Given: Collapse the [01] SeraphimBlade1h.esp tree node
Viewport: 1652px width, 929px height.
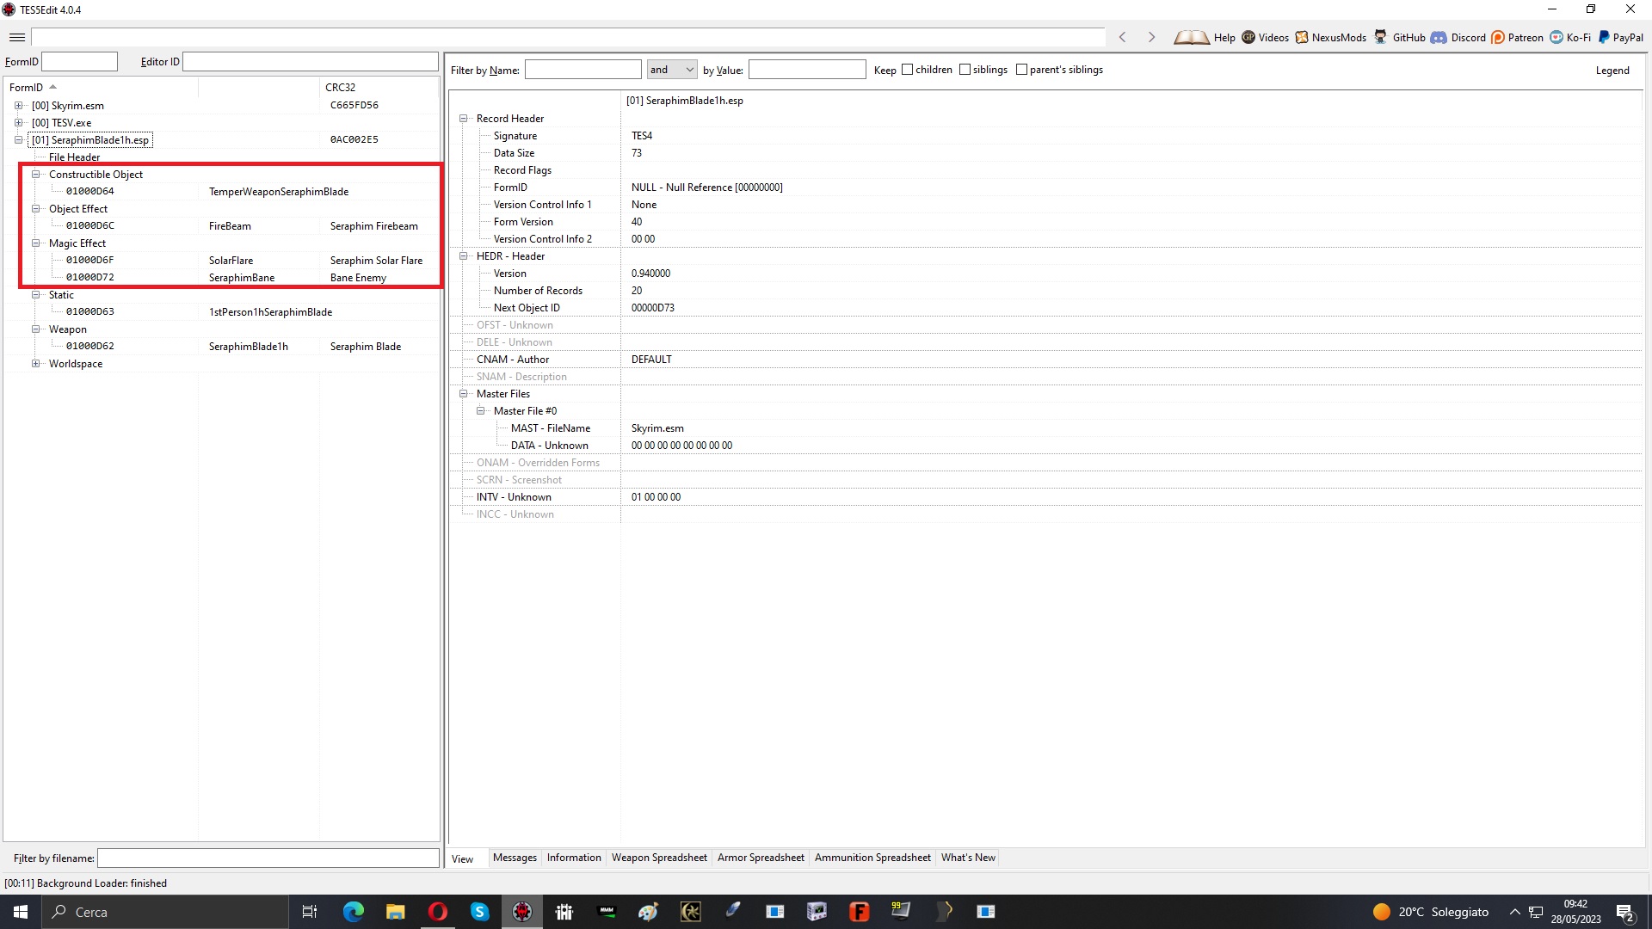Looking at the screenshot, I should click(18, 140).
